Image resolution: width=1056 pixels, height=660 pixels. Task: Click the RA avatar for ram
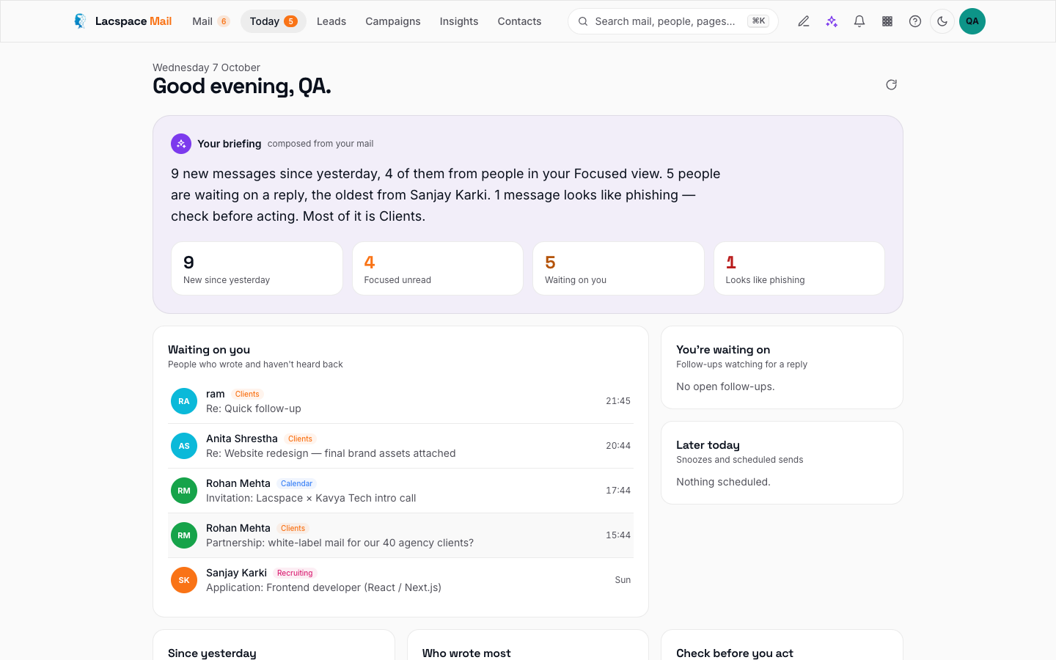[184, 401]
